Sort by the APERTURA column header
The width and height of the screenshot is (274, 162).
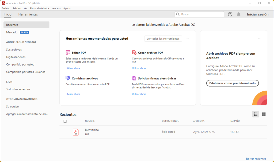tap(199, 121)
